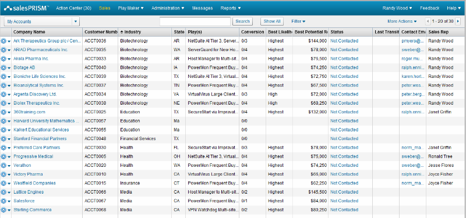Open gear icon for Akela Pharma row
The height and width of the screenshot is (218, 466).
[x=3, y=59]
